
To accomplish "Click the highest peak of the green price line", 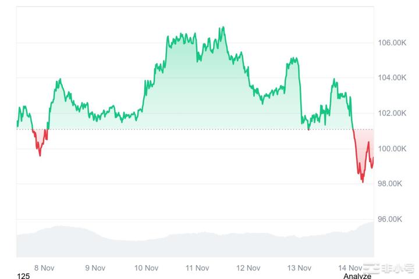I will tap(222, 27).
